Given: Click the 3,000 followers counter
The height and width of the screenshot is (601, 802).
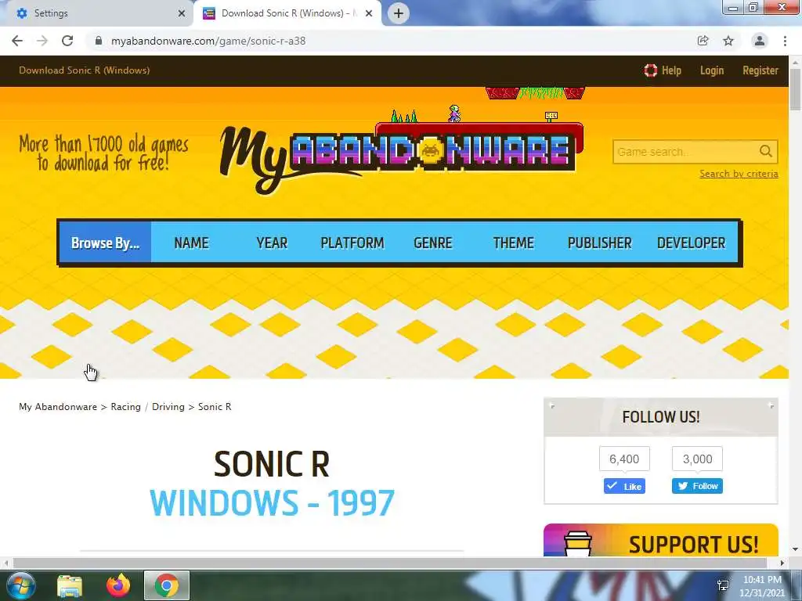Looking at the screenshot, I should click(x=697, y=459).
